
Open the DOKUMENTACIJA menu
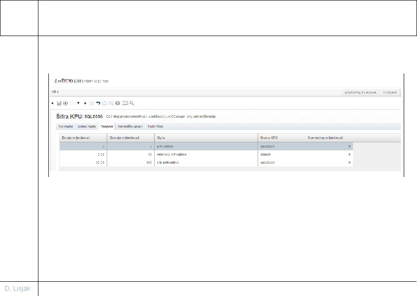[361, 92]
